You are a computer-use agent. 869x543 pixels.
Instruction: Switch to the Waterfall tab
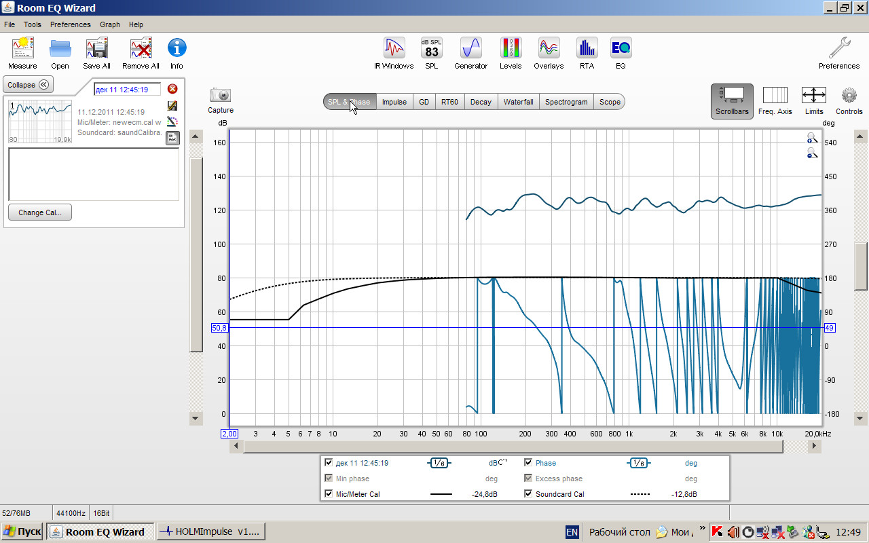pyautogui.click(x=518, y=102)
